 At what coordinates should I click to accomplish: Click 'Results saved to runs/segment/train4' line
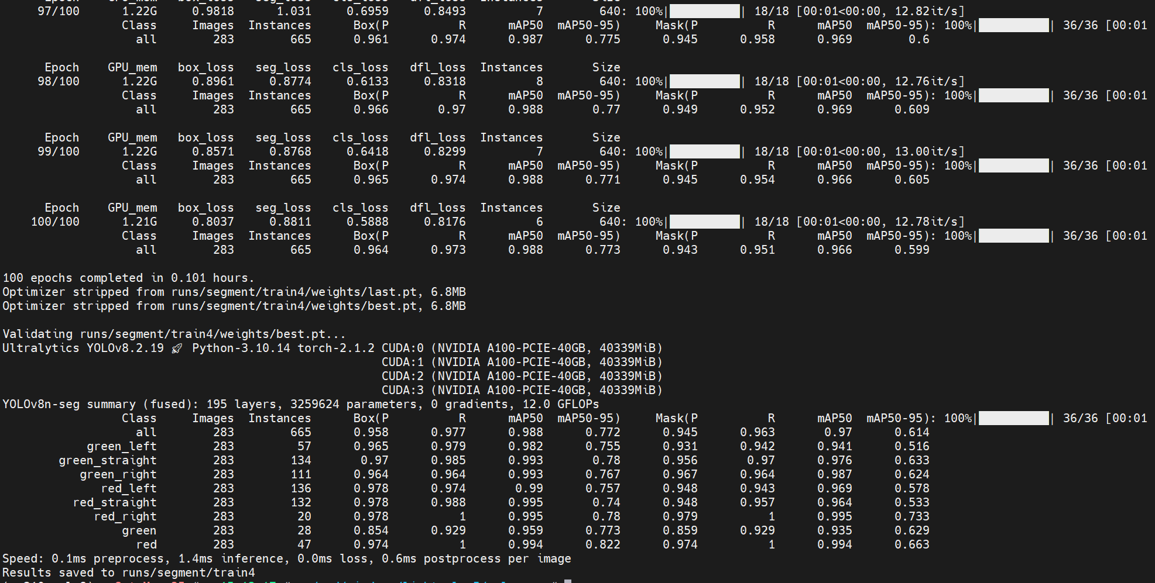coord(129,572)
